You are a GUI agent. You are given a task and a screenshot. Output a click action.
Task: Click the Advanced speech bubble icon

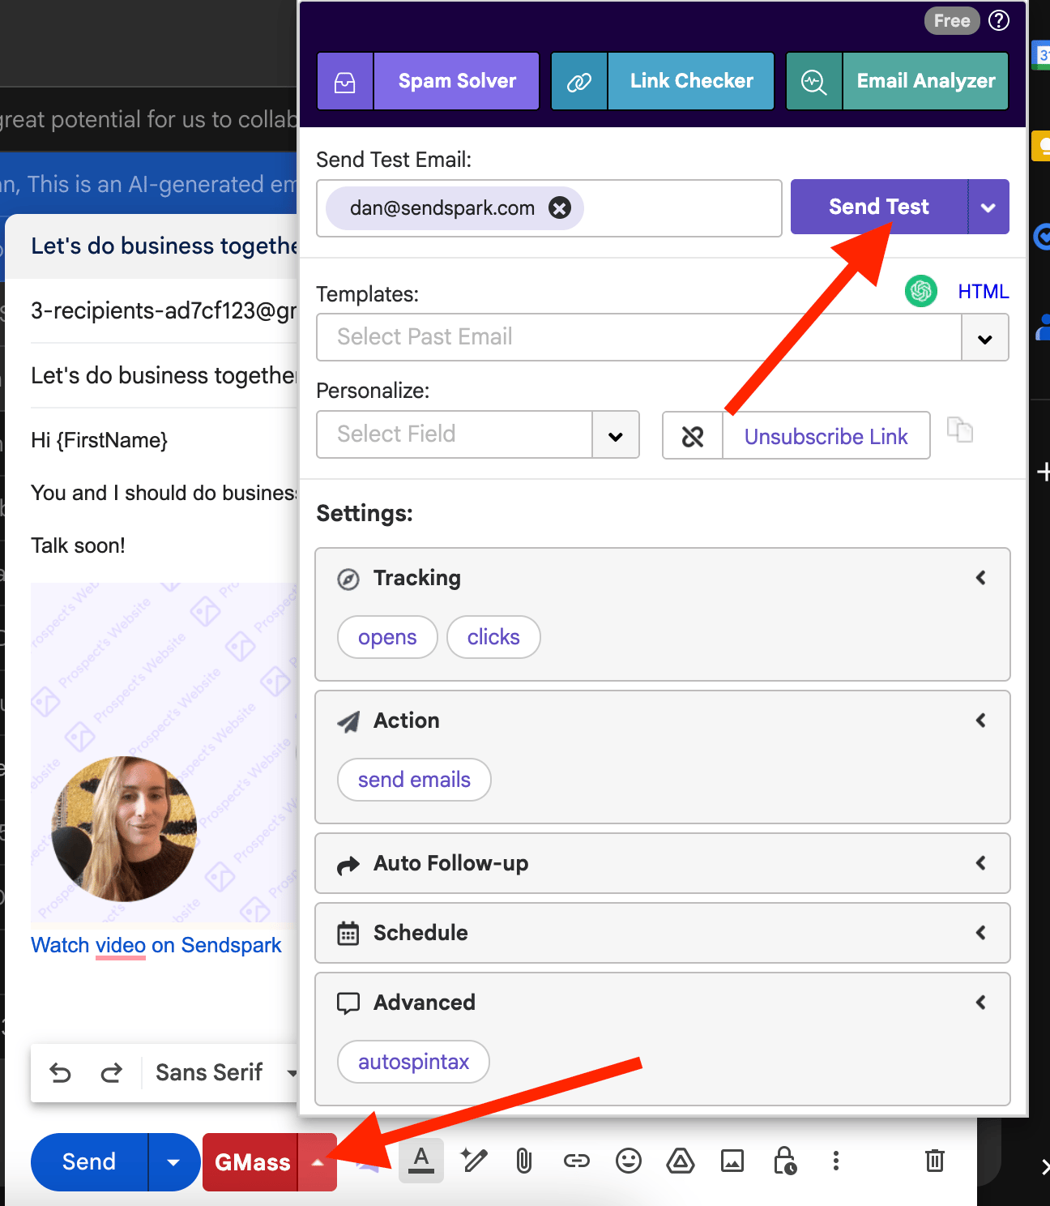(x=348, y=1003)
